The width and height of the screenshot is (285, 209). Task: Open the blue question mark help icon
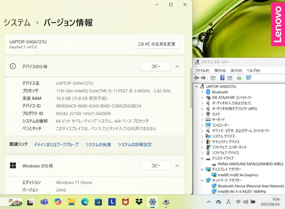pos(222,78)
